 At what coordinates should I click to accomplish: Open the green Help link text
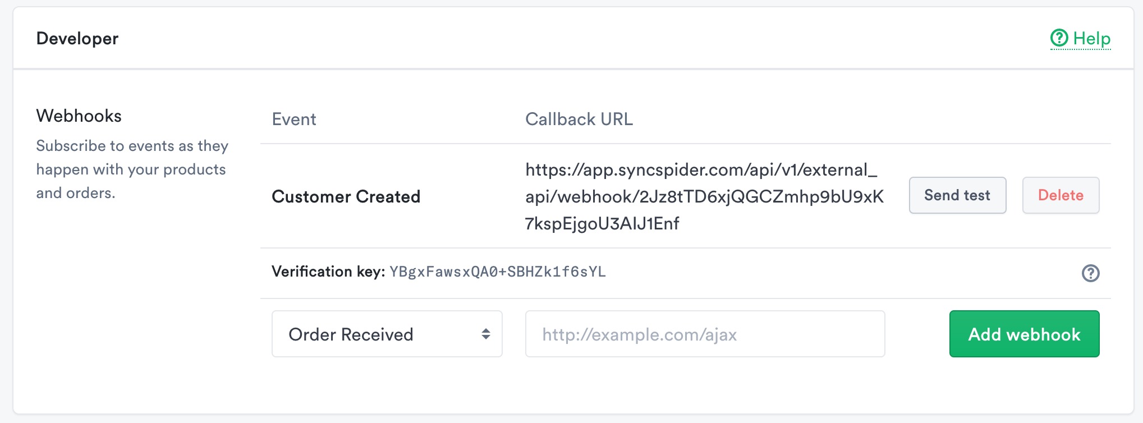1091,38
